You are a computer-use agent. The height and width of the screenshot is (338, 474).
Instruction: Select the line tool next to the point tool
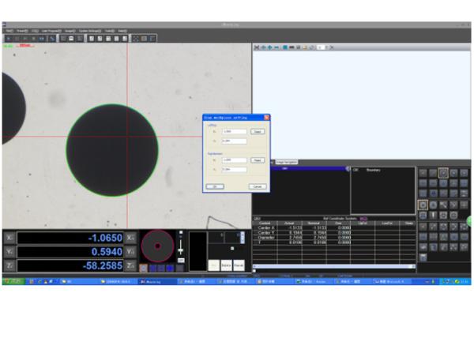[x=433, y=173]
